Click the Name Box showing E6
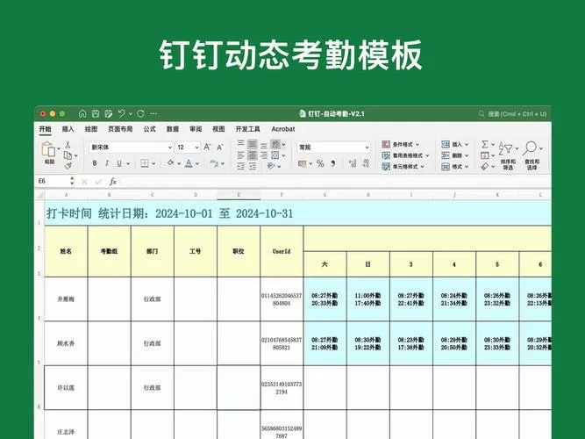The height and width of the screenshot is (439, 585). click(x=54, y=181)
